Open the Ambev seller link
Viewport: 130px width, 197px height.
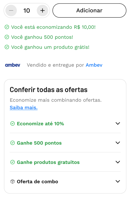click(94, 65)
